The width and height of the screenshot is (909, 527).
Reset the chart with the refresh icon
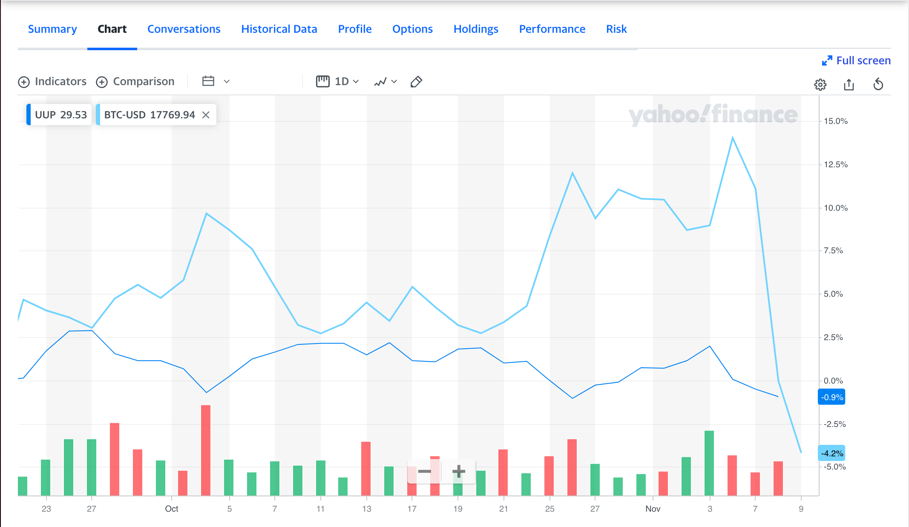[x=878, y=84]
